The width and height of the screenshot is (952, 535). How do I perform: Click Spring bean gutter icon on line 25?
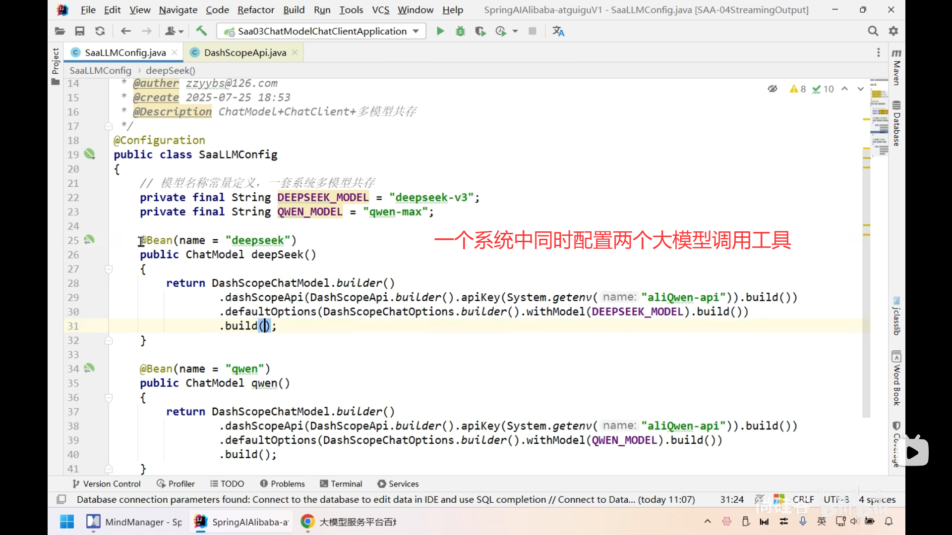[x=89, y=240]
